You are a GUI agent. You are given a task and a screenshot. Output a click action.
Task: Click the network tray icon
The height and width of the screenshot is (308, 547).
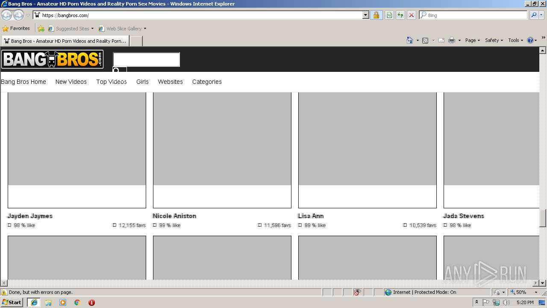pyautogui.click(x=496, y=302)
